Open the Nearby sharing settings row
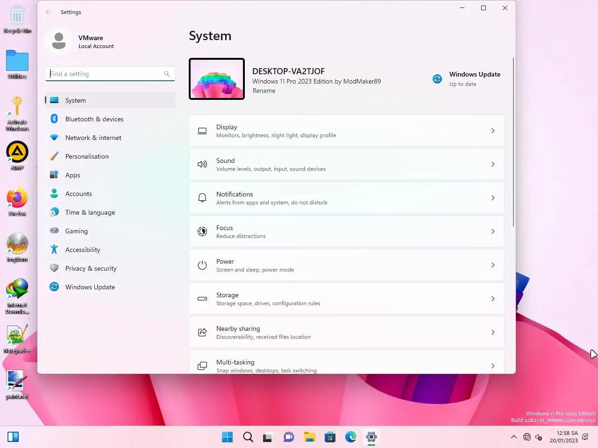This screenshot has height=448, width=598. pos(346,332)
